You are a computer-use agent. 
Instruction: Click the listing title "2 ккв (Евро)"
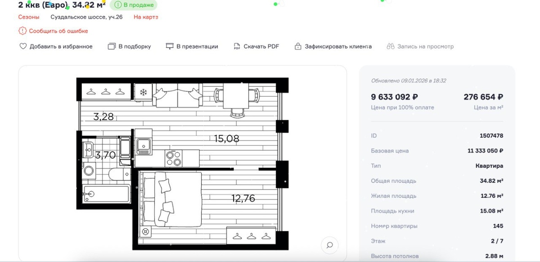point(40,5)
